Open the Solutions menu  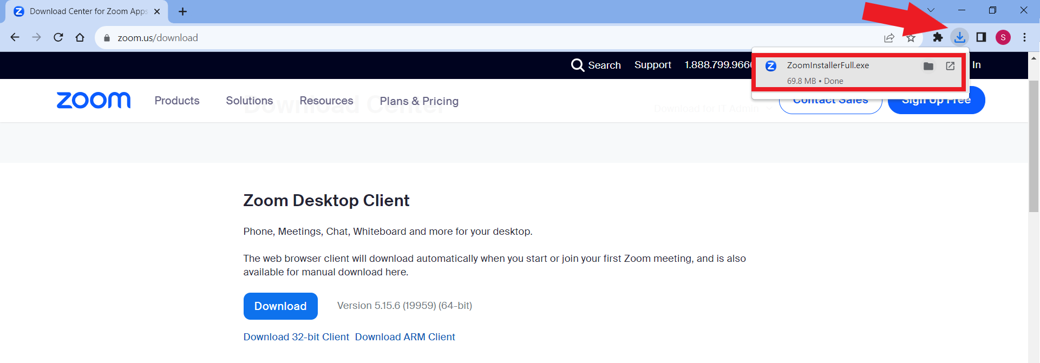(x=250, y=101)
